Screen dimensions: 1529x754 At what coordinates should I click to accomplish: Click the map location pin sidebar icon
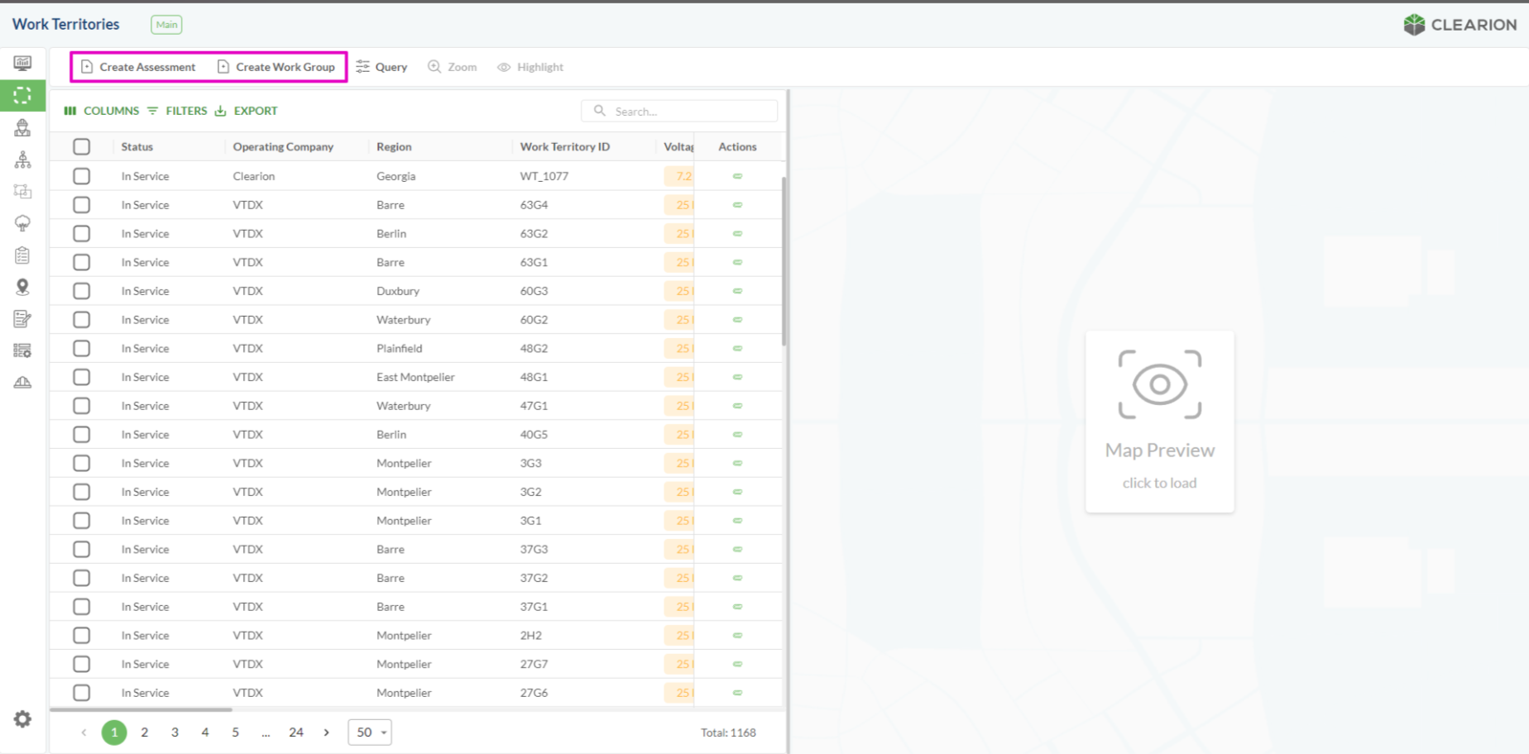coord(22,287)
